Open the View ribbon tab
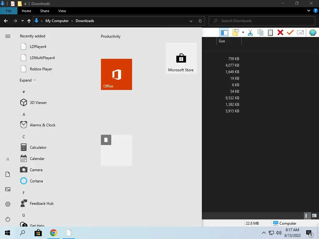 62,11
